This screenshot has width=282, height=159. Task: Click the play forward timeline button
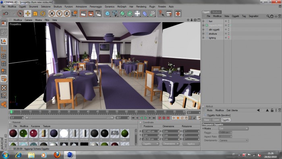click(x=146, y=118)
